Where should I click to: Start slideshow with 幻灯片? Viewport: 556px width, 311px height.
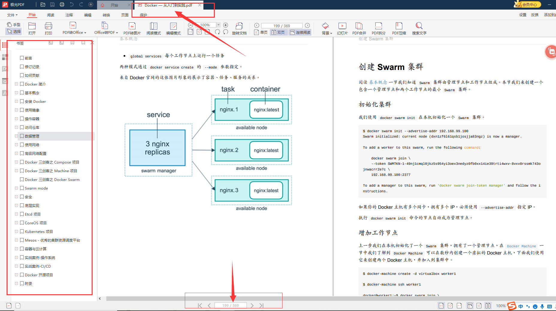point(342,29)
